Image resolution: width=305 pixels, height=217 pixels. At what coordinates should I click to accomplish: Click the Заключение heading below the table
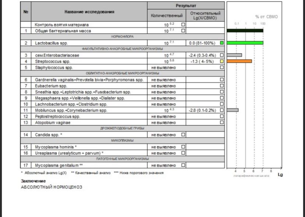pyautogui.click(x=33, y=181)
